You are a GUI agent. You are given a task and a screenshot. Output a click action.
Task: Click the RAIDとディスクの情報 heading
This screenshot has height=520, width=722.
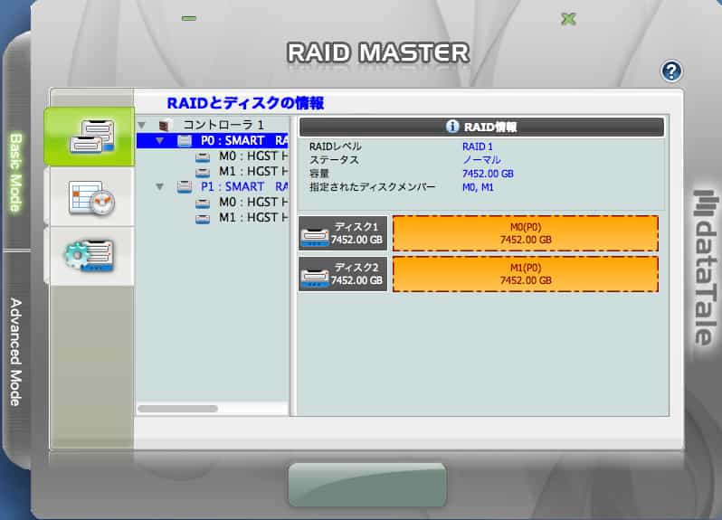coord(245,102)
